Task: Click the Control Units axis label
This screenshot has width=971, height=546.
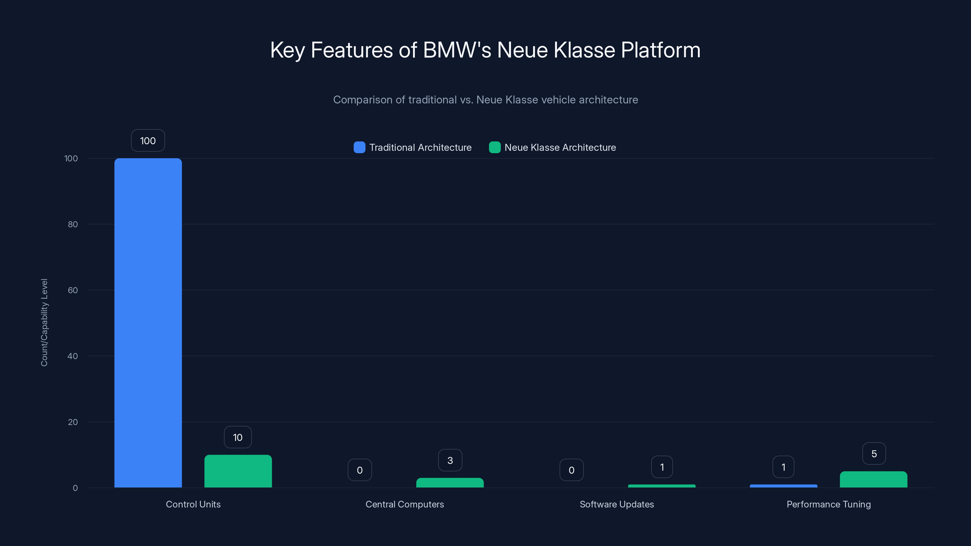Action: (x=193, y=504)
